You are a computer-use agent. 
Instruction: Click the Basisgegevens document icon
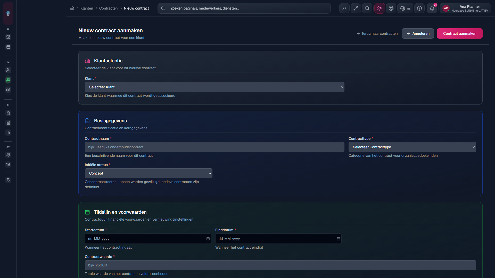[x=87, y=121]
